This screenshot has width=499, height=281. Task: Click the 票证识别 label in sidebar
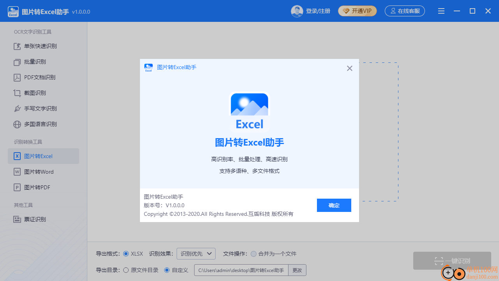[35, 219]
